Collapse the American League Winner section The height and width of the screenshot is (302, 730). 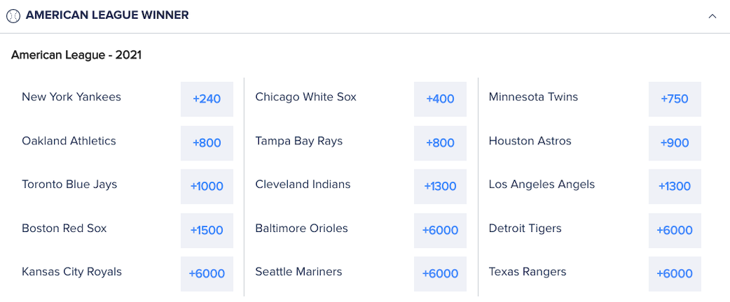pos(712,15)
